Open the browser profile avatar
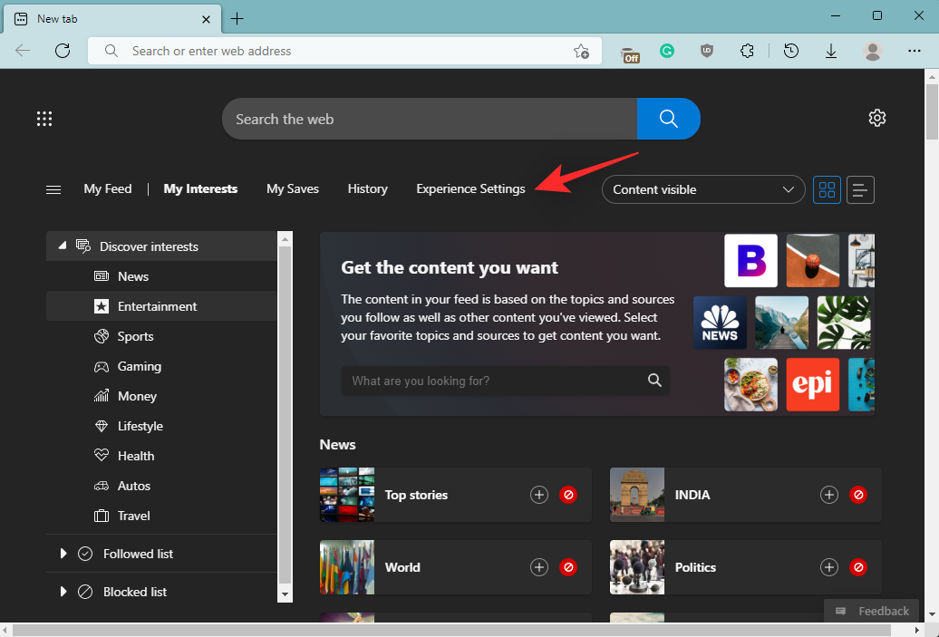The height and width of the screenshot is (637, 939). point(872,51)
